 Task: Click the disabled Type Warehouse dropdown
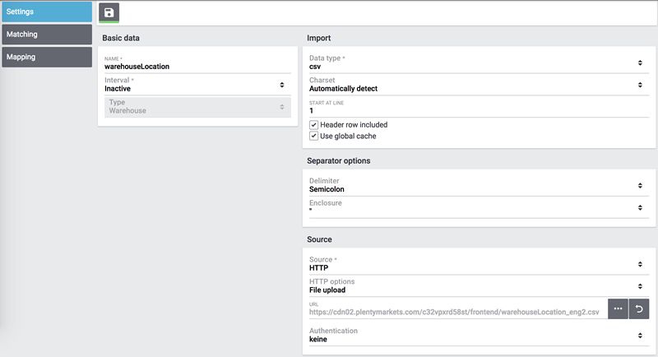point(196,106)
